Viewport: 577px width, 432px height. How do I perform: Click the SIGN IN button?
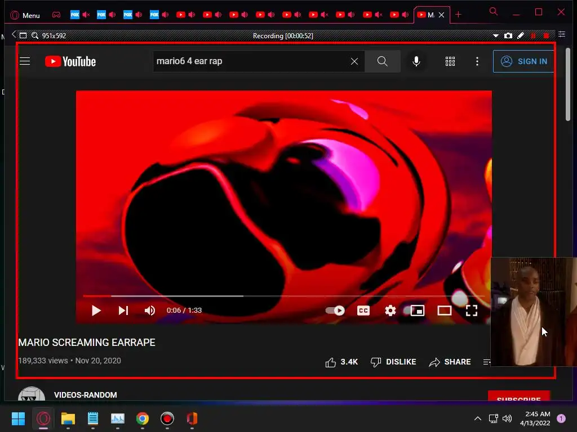click(x=523, y=61)
